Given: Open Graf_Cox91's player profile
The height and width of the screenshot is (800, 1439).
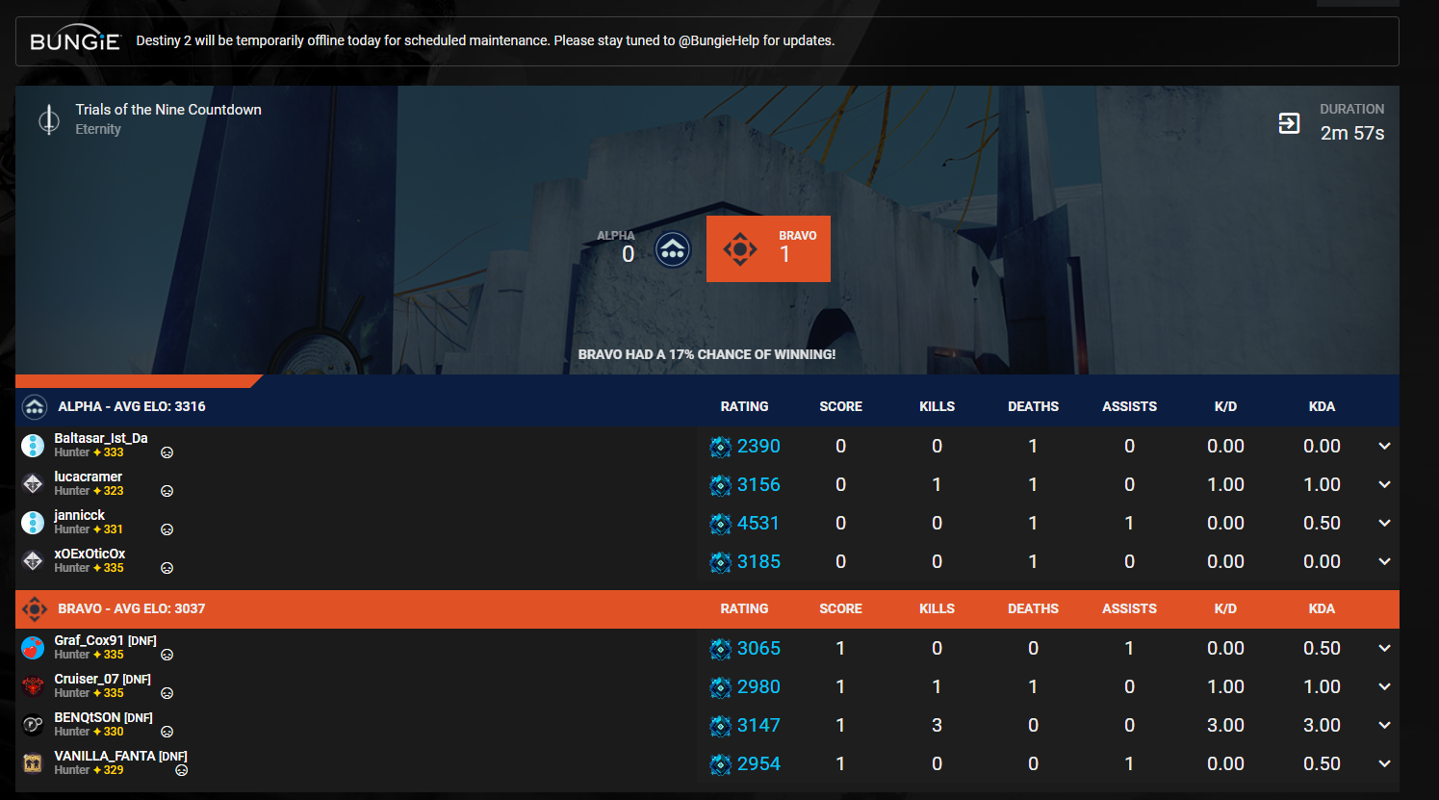Looking at the screenshot, I should coord(90,640).
